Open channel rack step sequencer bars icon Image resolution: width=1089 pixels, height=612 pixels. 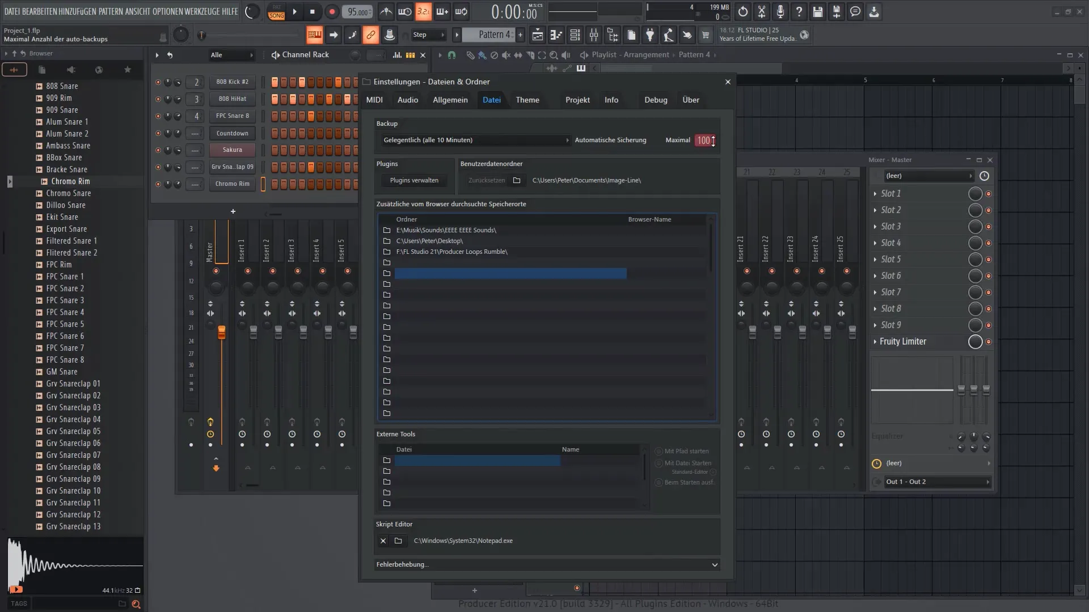[410, 55]
